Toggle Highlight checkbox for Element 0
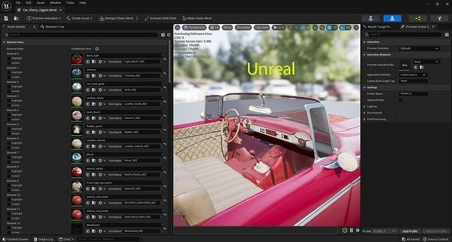This screenshot has width=452, height=242. 9,58
